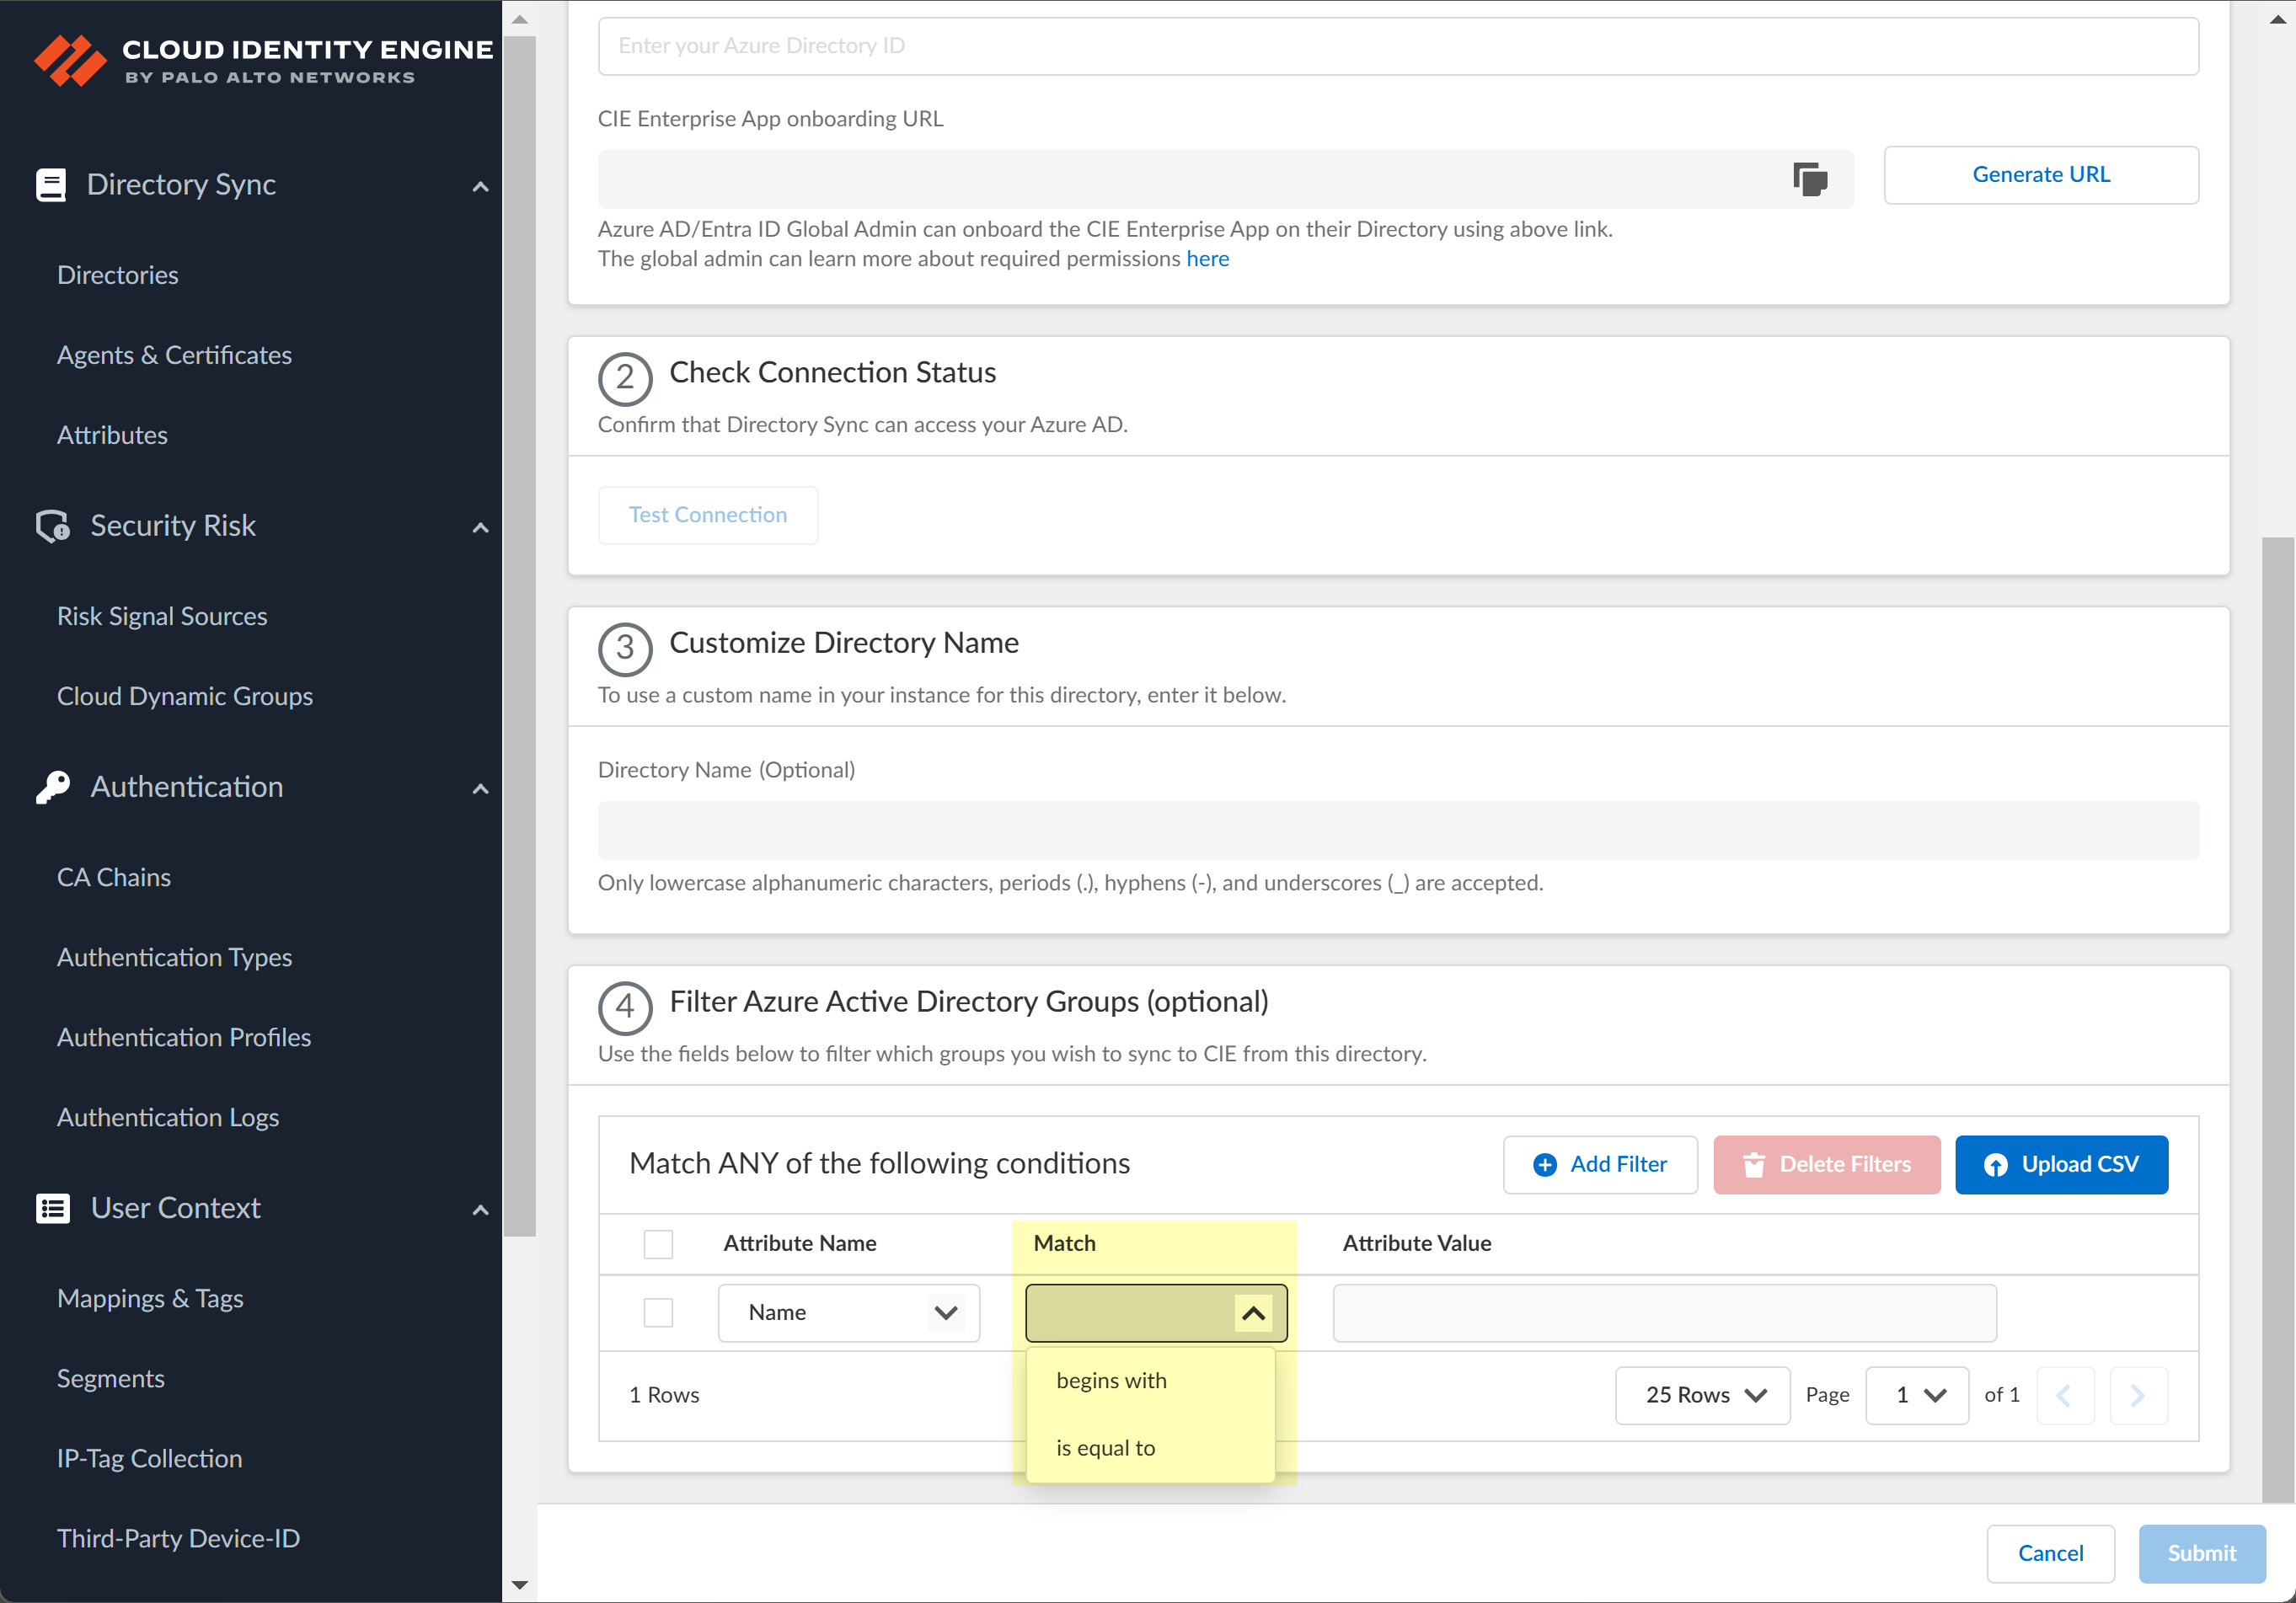The width and height of the screenshot is (2296, 1603).
Task: Go to previous page arrow
Action: coord(2064,1394)
